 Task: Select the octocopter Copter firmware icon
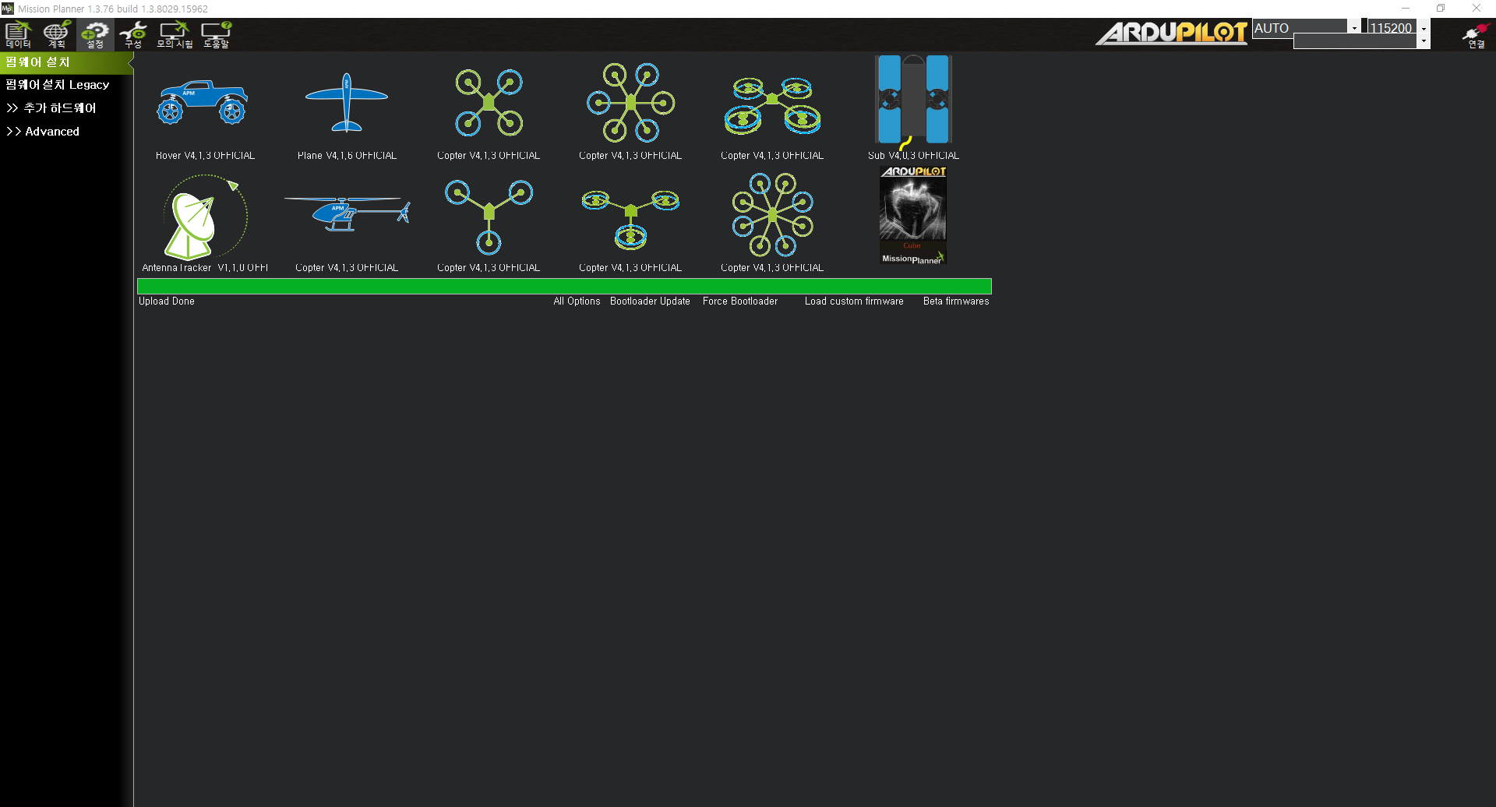click(x=772, y=214)
